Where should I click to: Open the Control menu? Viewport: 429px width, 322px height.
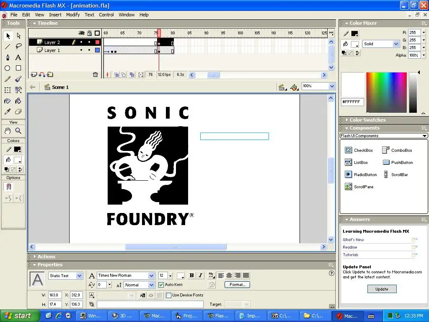[x=106, y=15]
